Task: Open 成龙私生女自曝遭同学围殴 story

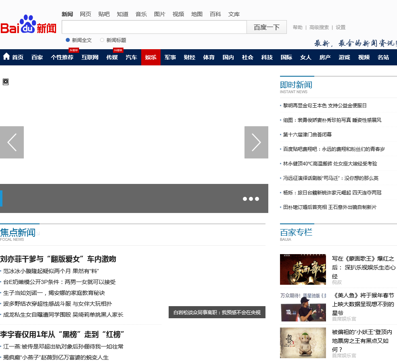Action: tap(63, 315)
